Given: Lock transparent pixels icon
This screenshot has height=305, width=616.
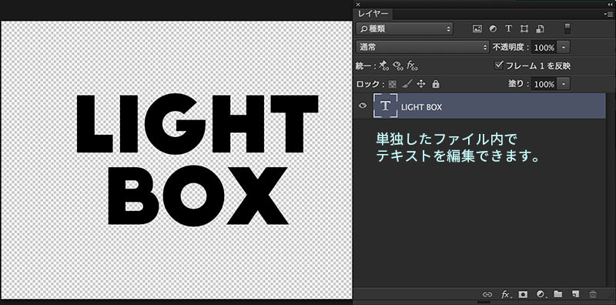Looking at the screenshot, I should pyautogui.click(x=392, y=84).
